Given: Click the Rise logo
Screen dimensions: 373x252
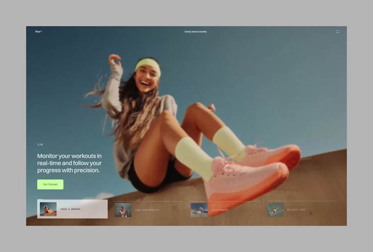Looking at the screenshot, I should [x=39, y=32].
